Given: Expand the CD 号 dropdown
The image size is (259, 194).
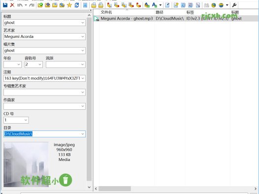Looking at the screenshot, I should coord(26,120).
